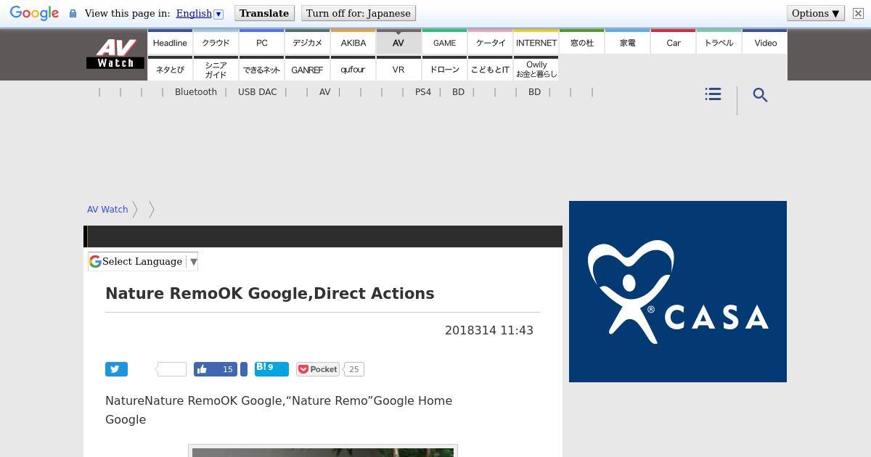
Task: Open the Owlly お金と暮らし tab
Action: 536,69
